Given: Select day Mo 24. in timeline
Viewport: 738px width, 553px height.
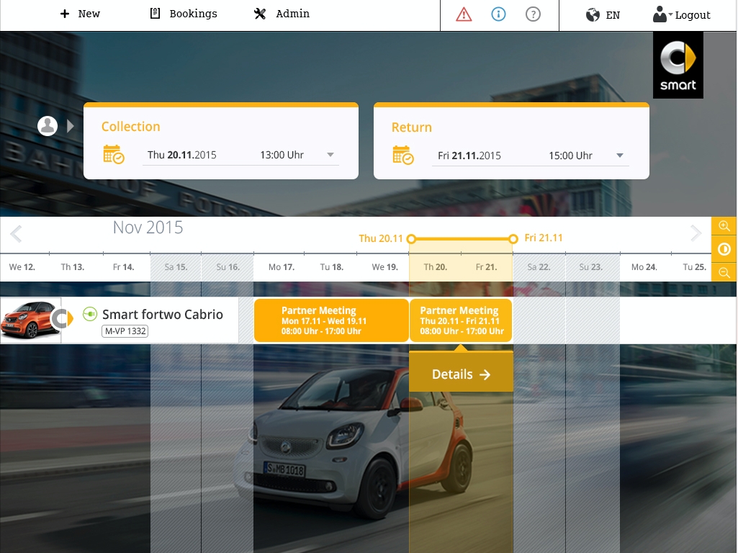Looking at the screenshot, I should pyautogui.click(x=644, y=267).
